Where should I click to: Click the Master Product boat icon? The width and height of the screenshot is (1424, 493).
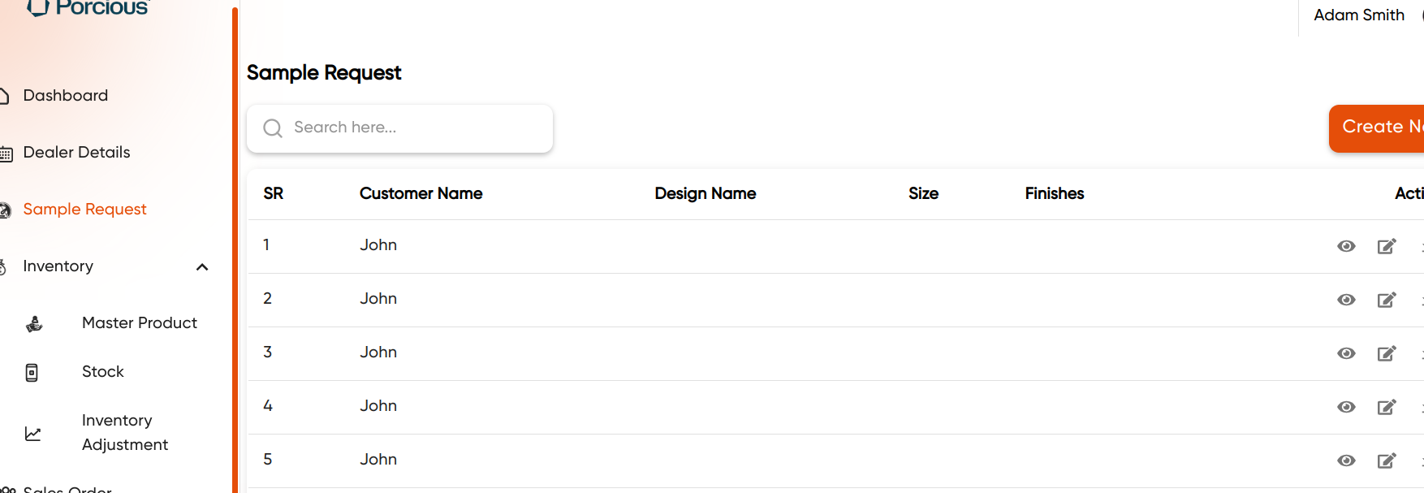click(x=34, y=324)
